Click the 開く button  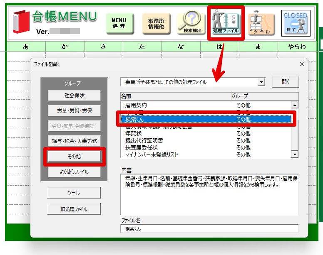tap(285, 82)
